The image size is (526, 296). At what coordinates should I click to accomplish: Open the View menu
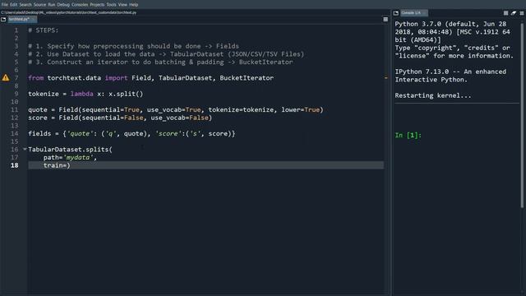tap(122, 5)
